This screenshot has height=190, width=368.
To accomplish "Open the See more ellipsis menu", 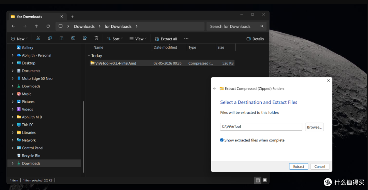I will pos(186,38).
